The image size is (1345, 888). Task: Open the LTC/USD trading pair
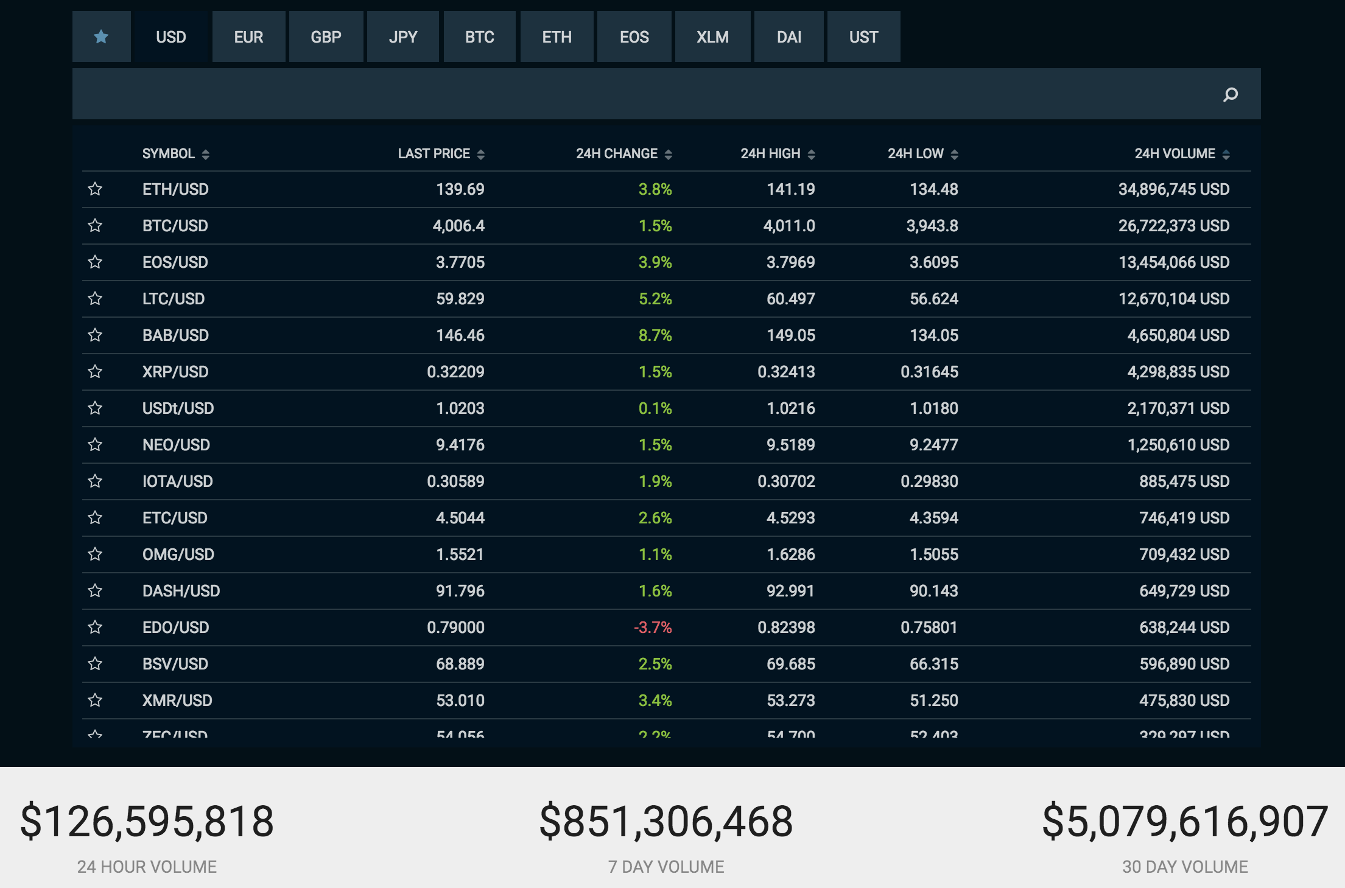pyautogui.click(x=174, y=299)
